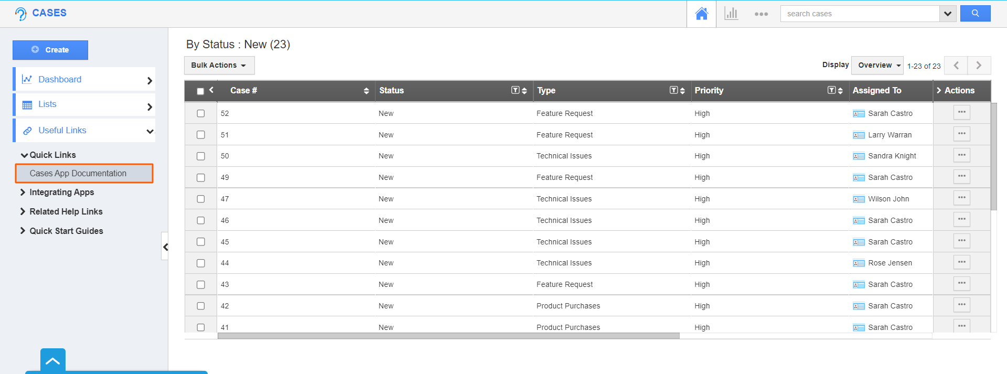
Task: Expand the Integrating Apps section
Action: tap(61, 193)
